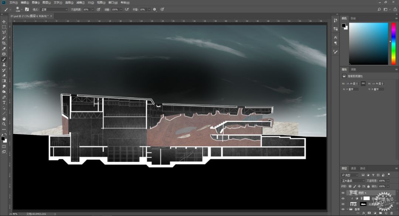Select the Magic Wand tool
This screenshot has height=216, width=399.
[4, 38]
